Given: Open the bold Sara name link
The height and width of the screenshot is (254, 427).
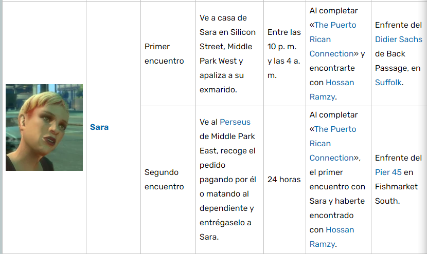Looking at the screenshot, I should click(x=99, y=127).
